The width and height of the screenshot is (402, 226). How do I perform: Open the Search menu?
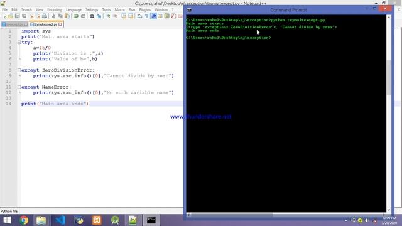pyautogui.click(x=26, y=9)
